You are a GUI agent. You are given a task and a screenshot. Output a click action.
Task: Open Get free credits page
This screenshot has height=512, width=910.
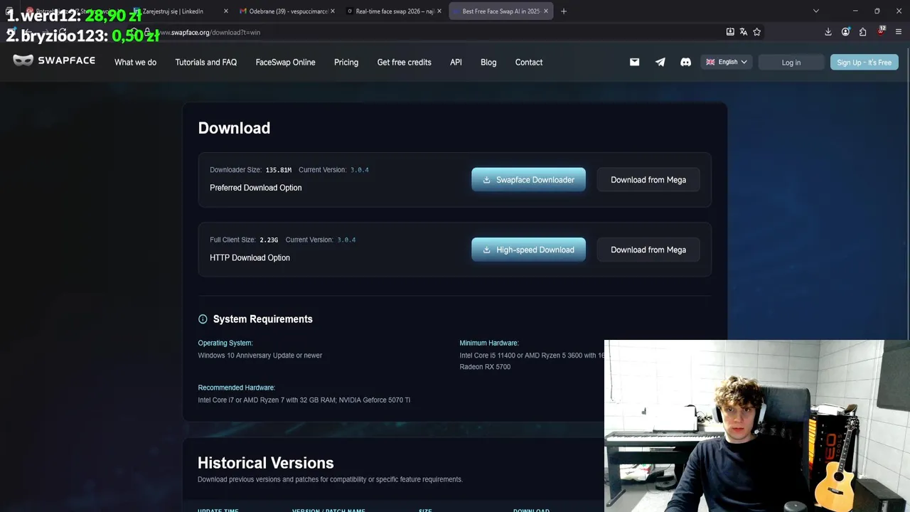(404, 63)
